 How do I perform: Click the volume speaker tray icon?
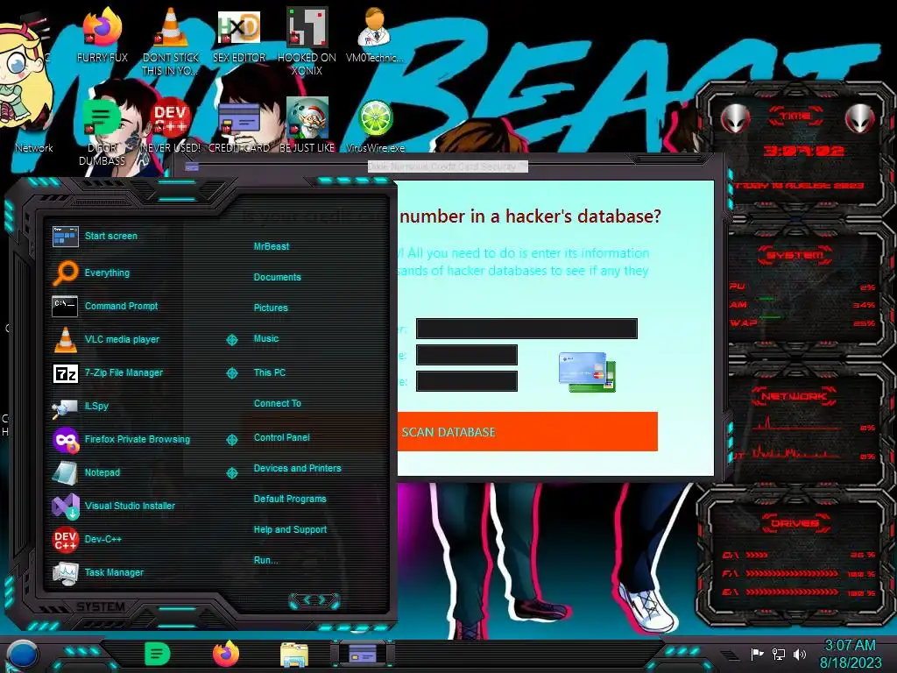pos(800,654)
